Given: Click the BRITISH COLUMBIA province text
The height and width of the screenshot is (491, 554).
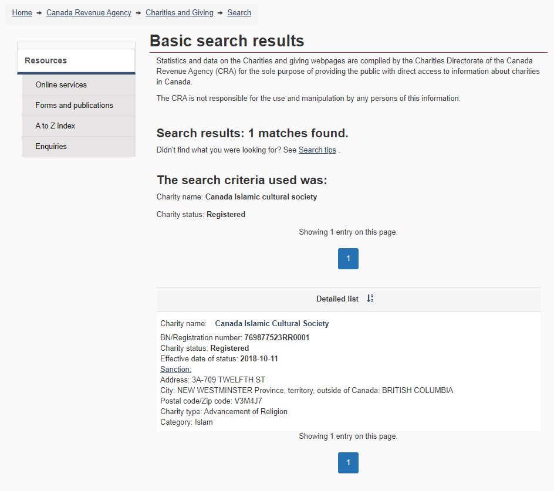Looking at the screenshot, I should point(418,390).
